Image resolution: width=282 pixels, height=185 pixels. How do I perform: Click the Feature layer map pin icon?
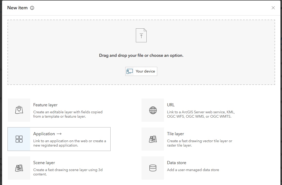click(19, 110)
